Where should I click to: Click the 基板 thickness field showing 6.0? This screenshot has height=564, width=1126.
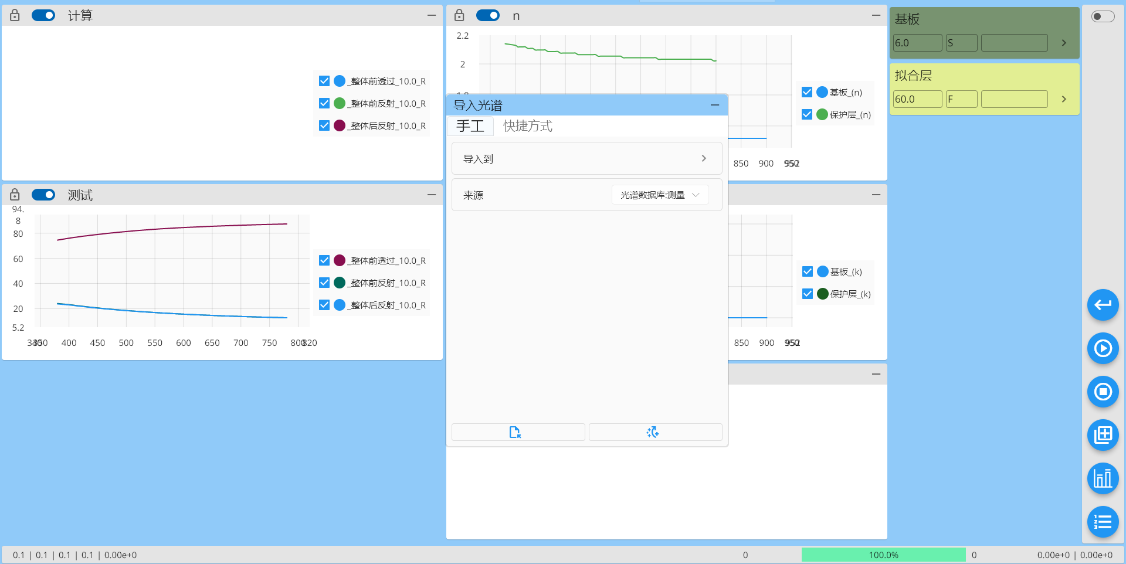point(917,43)
